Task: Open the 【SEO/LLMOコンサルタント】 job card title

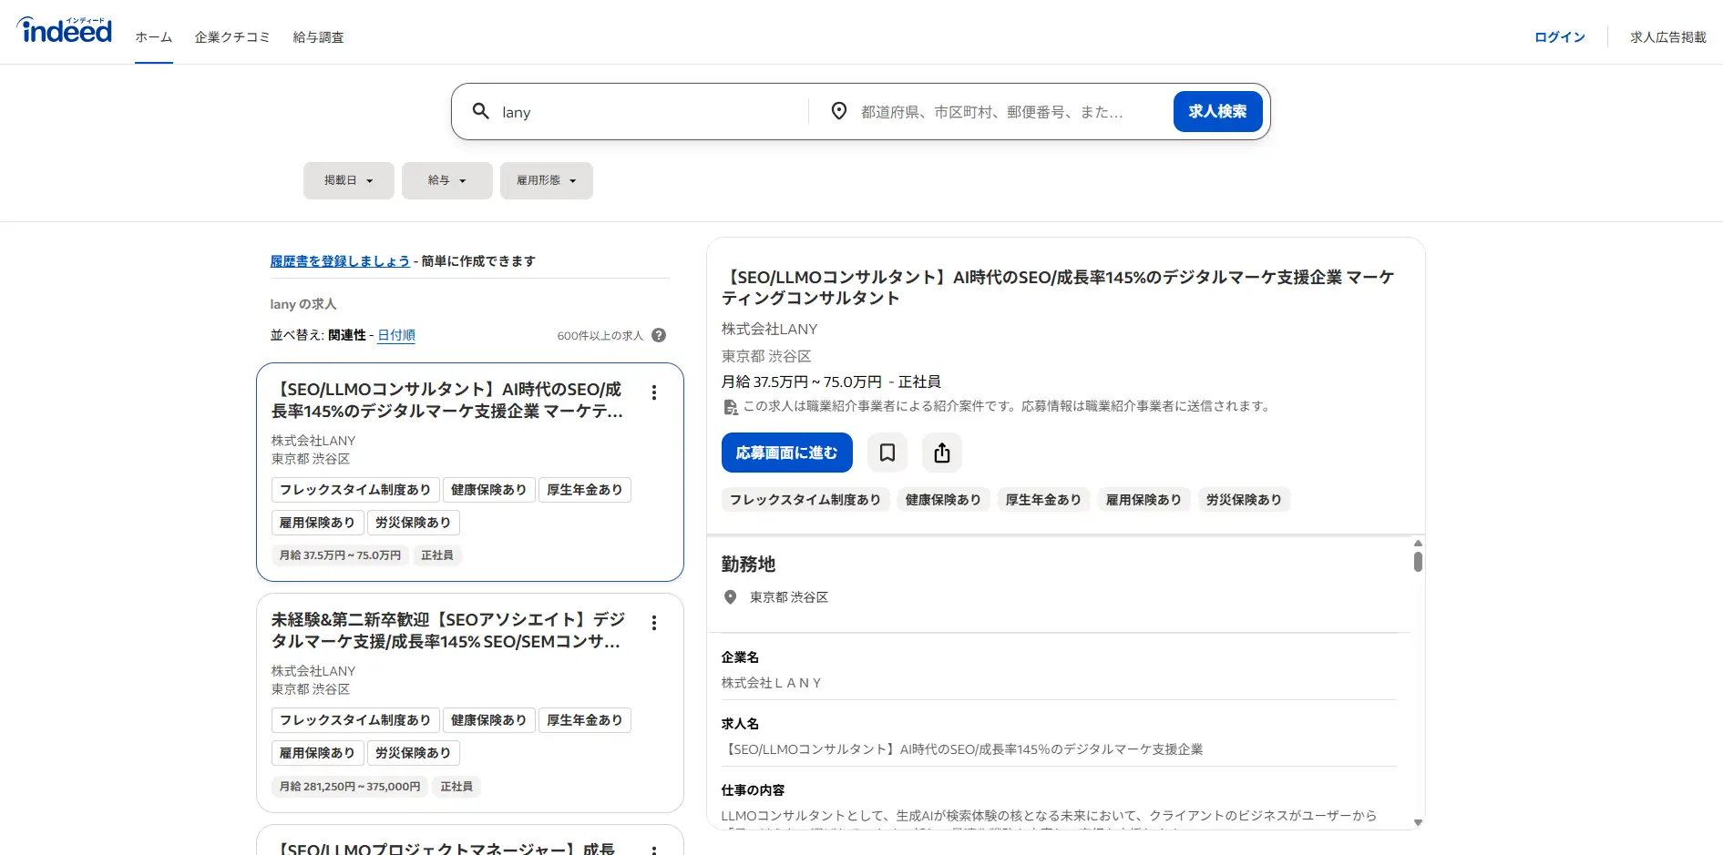Action: (x=447, y=400)
